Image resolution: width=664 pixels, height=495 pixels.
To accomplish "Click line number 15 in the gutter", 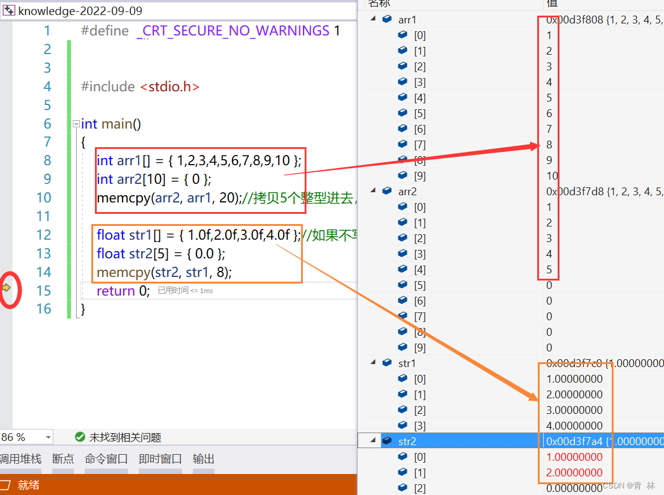I will (x=44, y=291).
